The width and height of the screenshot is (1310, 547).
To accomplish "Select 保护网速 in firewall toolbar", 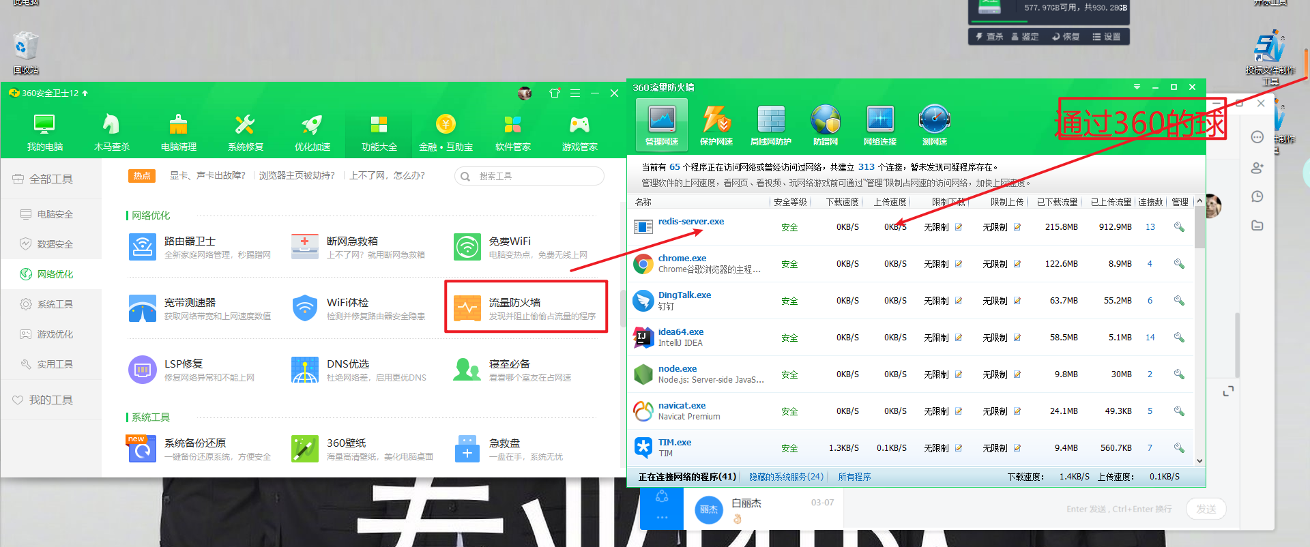I will click(716, 125).
